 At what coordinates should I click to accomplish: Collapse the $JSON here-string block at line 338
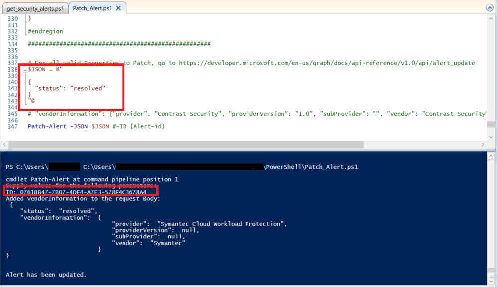(x=25, y=70)
